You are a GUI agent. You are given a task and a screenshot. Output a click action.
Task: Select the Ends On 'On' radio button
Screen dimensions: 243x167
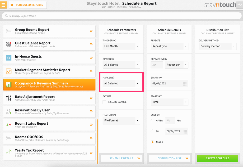[152, 131]
